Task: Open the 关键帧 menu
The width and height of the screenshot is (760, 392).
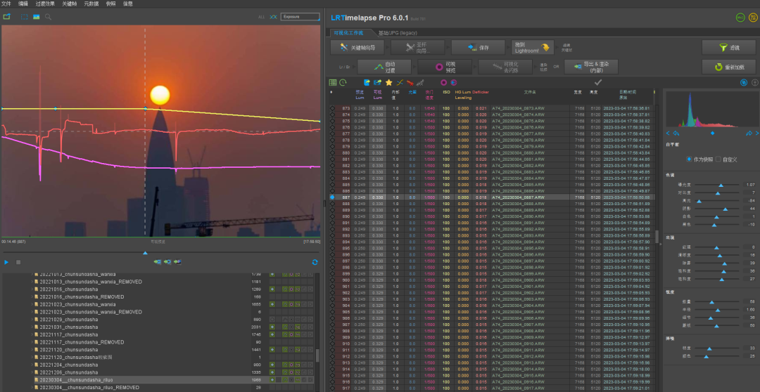Action: pyautogui.click(x=71, y=4)
